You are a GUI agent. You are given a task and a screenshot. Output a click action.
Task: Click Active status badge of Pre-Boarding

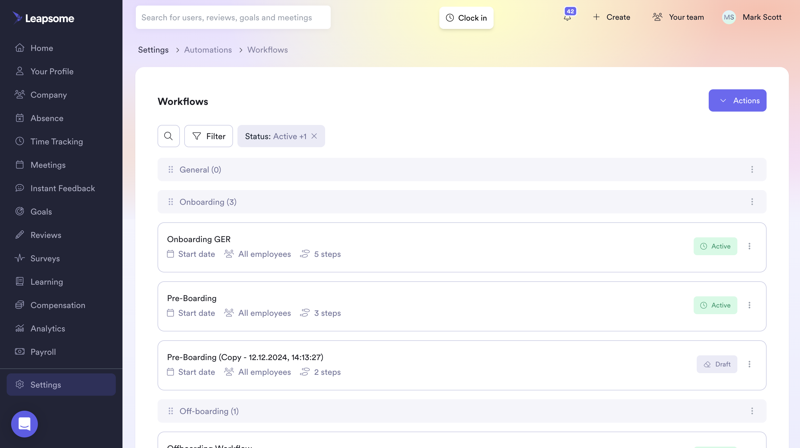pyautogui.click(x=716, y=305)
